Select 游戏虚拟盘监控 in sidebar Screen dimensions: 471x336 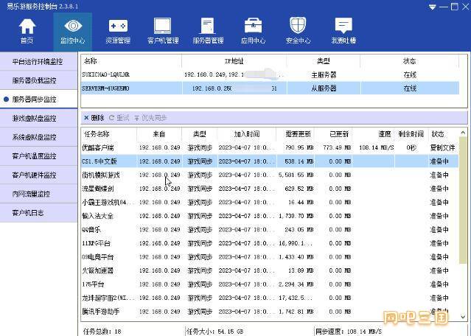click(x=38, y=119)
